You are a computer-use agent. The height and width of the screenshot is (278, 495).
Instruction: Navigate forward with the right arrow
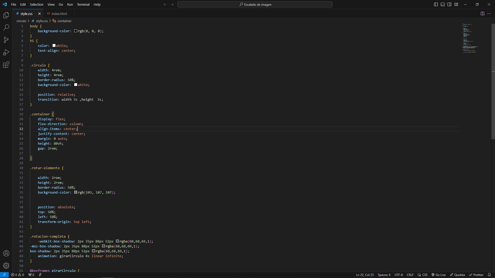172,4
